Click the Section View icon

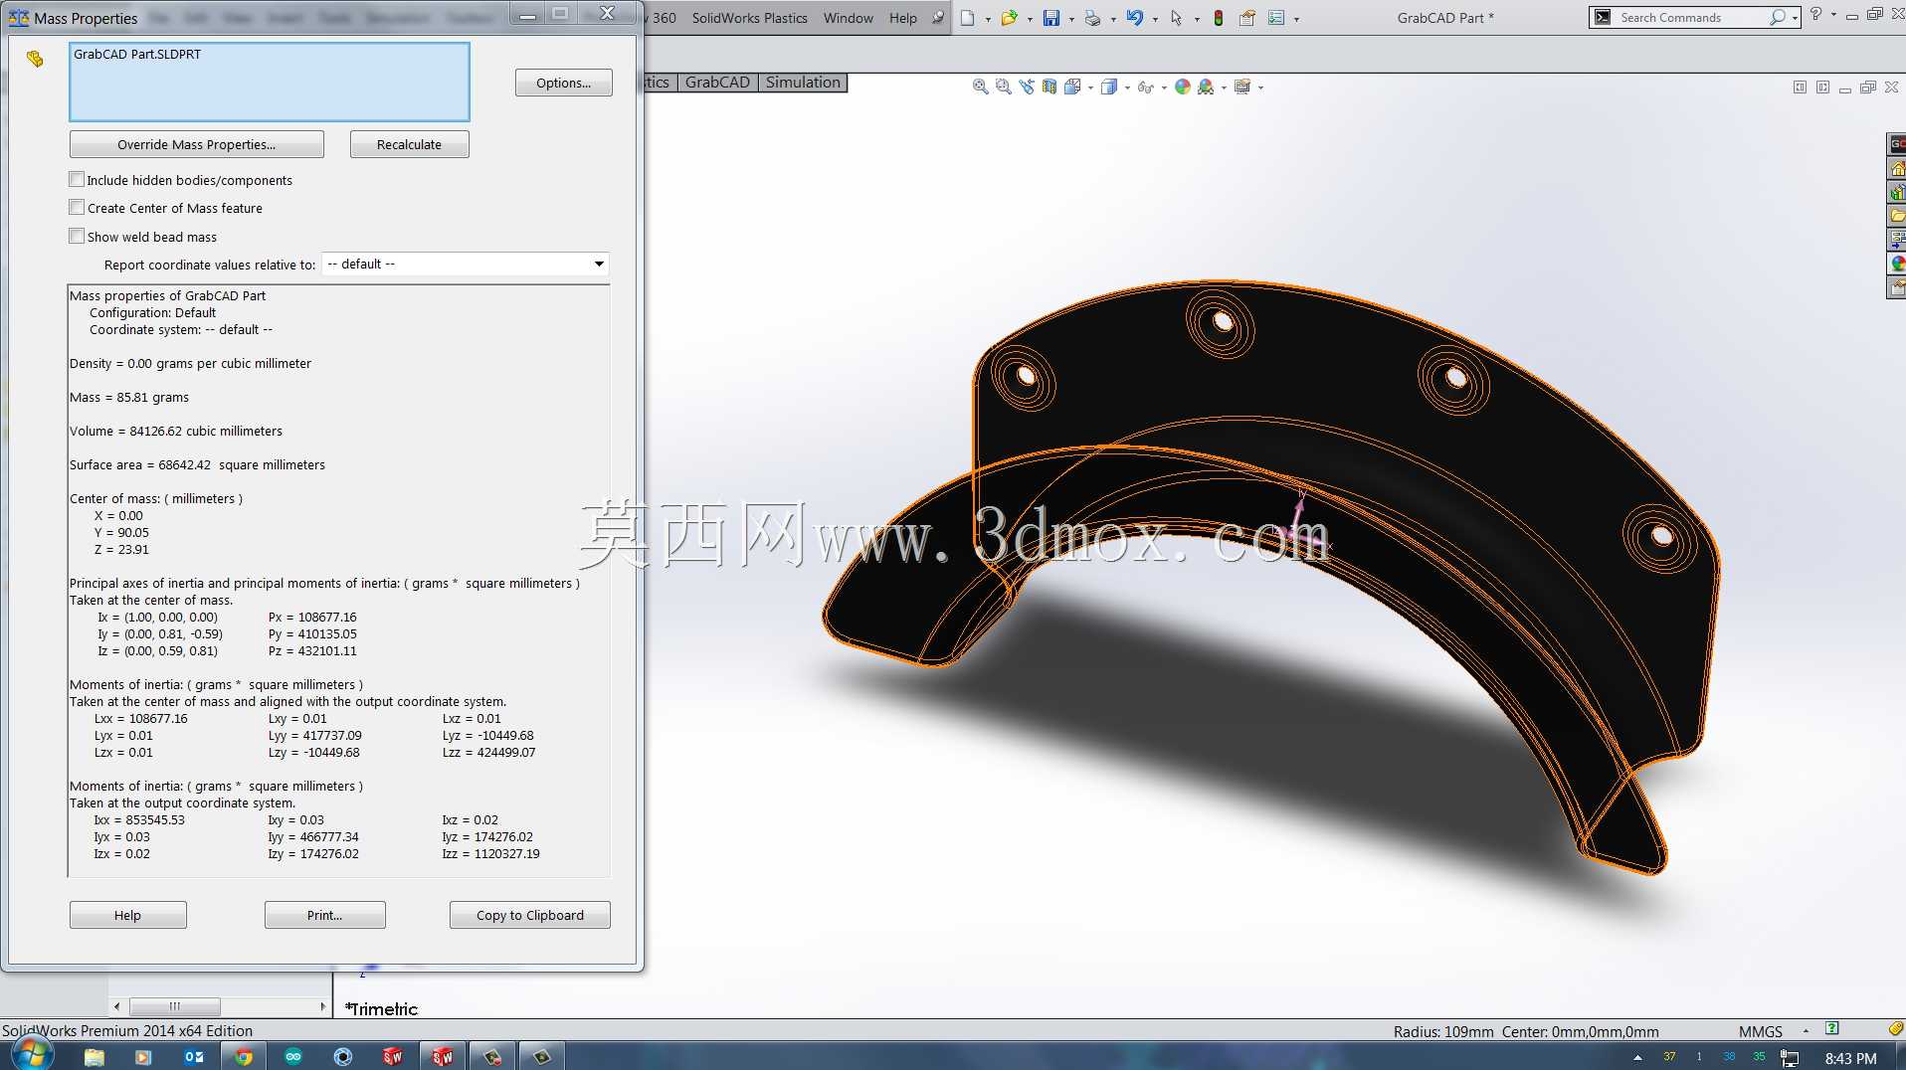pos(1049,88)
